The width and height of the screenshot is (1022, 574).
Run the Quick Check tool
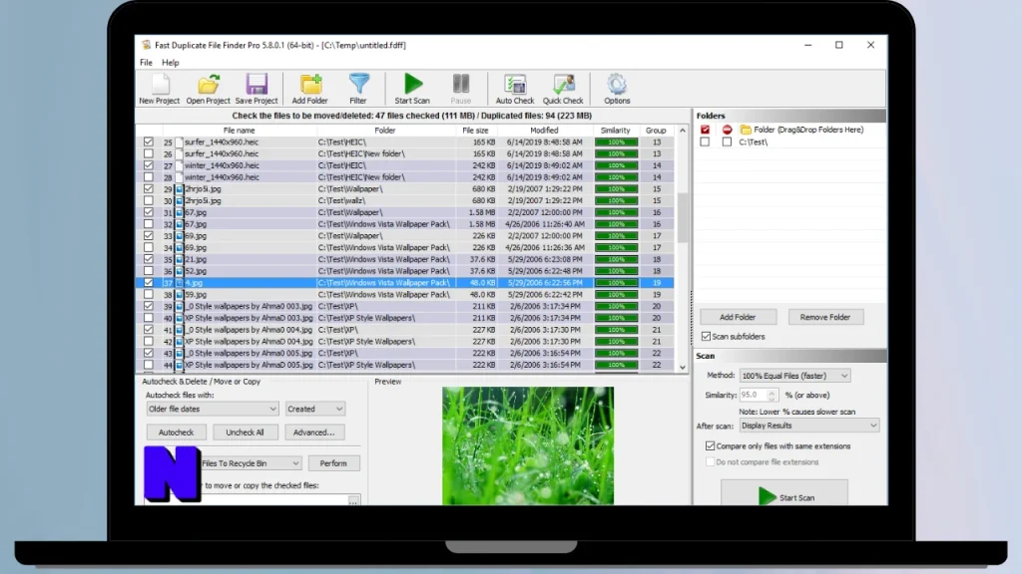[563, 85]
